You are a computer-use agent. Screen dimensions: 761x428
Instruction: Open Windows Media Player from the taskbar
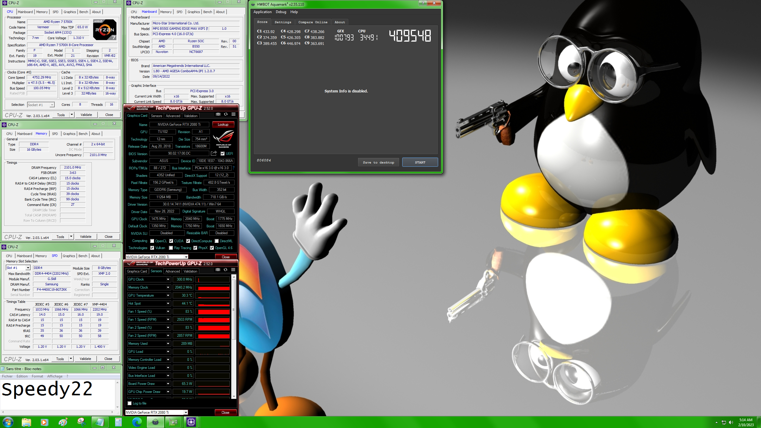click(44, 422)
